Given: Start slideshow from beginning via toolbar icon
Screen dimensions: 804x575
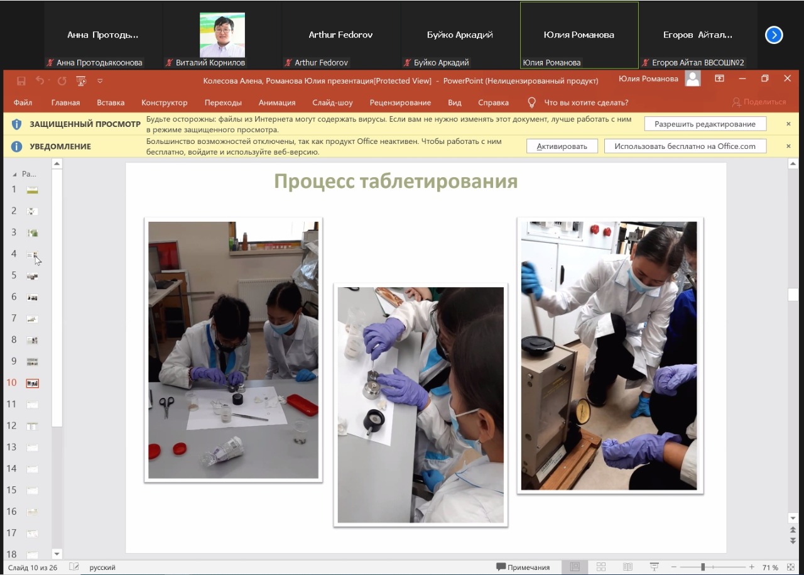Looking at the screenshot, I should tap(81, 80).
